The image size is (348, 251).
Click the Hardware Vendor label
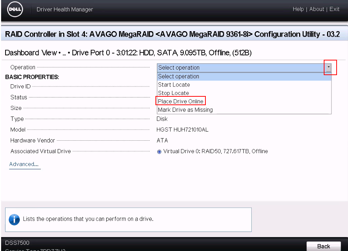pos(32,141)
